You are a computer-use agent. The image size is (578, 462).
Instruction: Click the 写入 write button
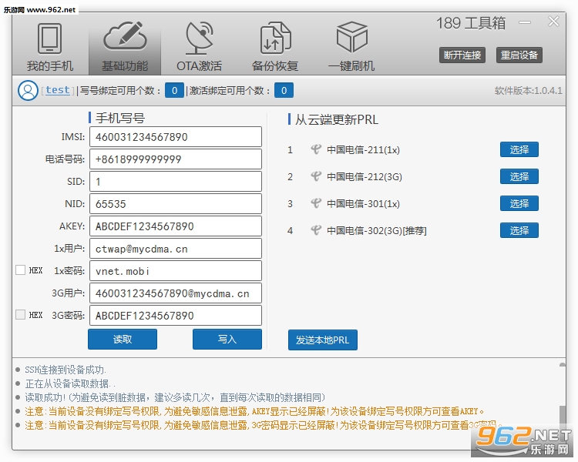point(227,339)
